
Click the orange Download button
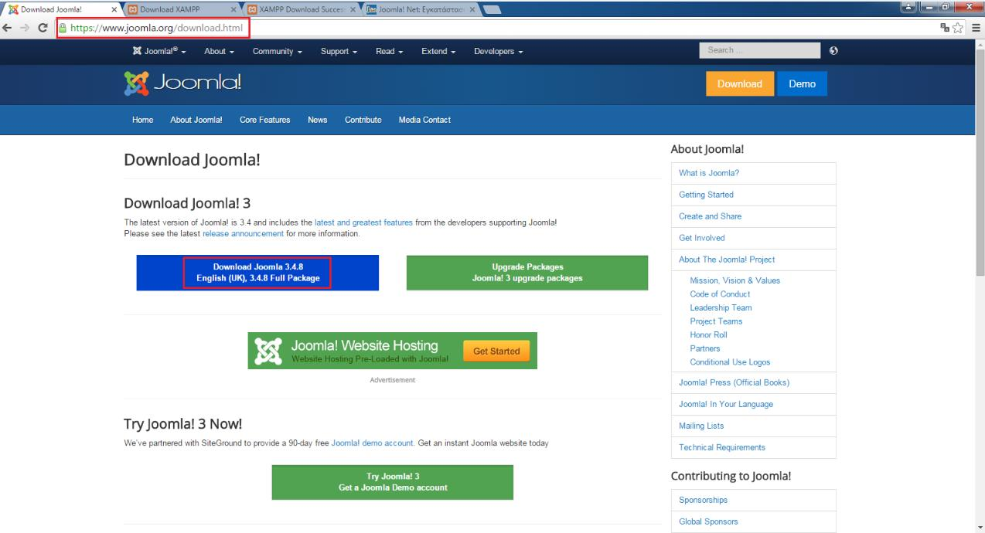click(x=740, y=83)
